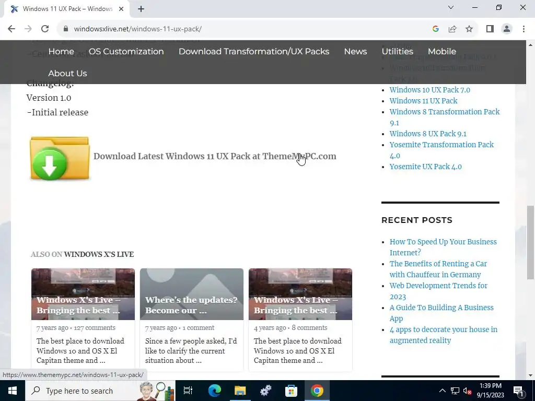Click the forward navigation arrow

click(28, 29)
